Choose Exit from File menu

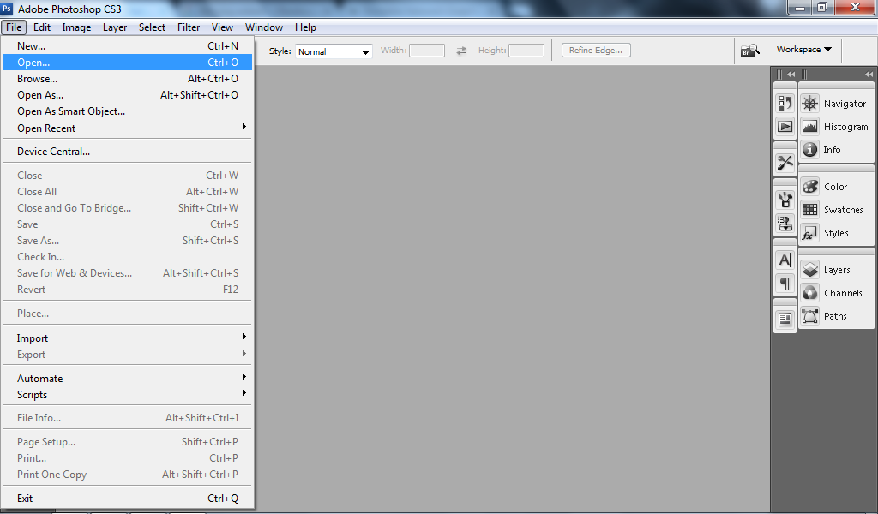pyautogui.click(x=128, y=499)
